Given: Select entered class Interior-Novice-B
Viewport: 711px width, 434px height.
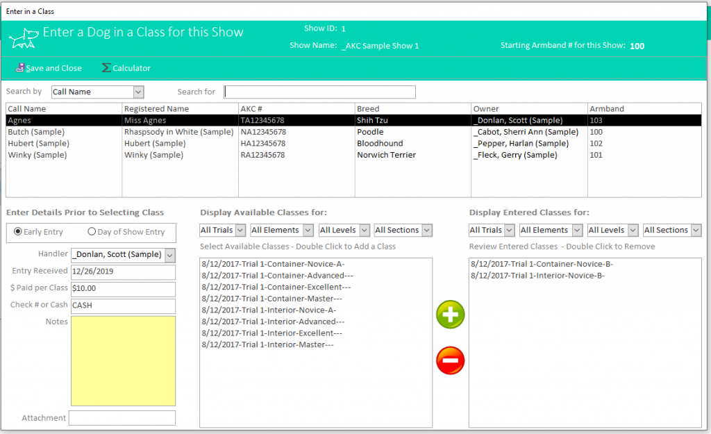Looking at the screenshot, I should [538, 276].
